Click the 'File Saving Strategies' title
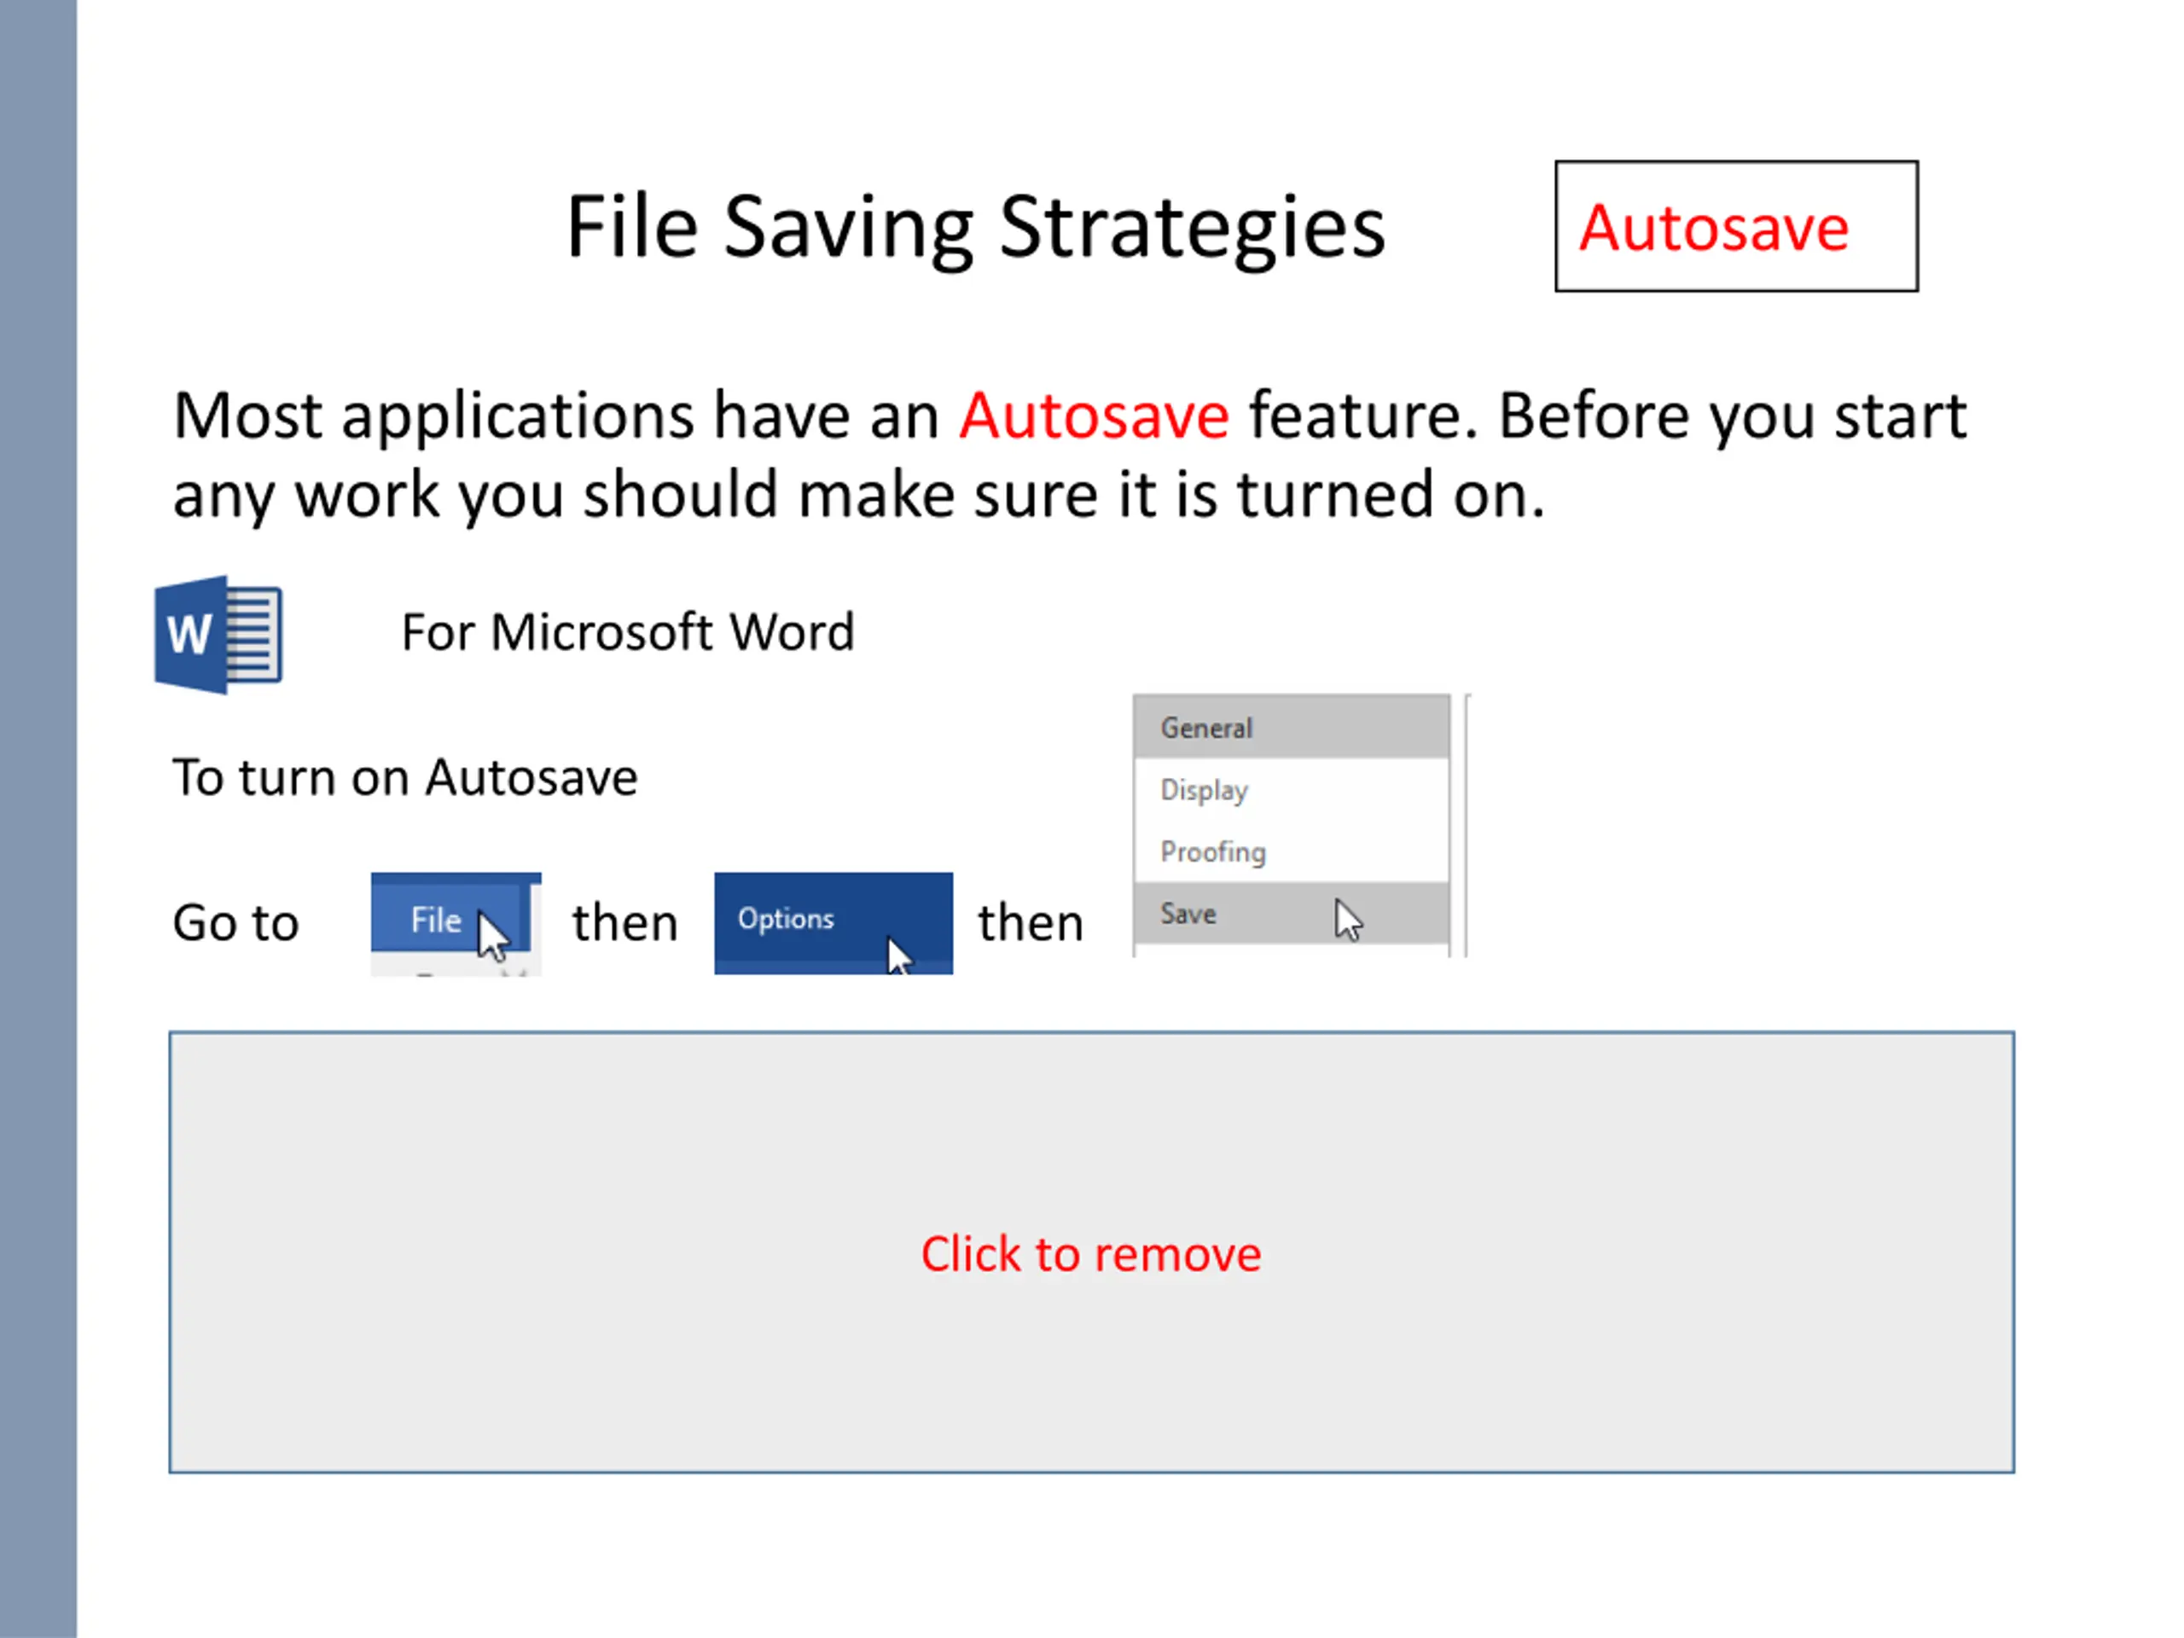This screenshot has width=2184, height=1638. 974,227
